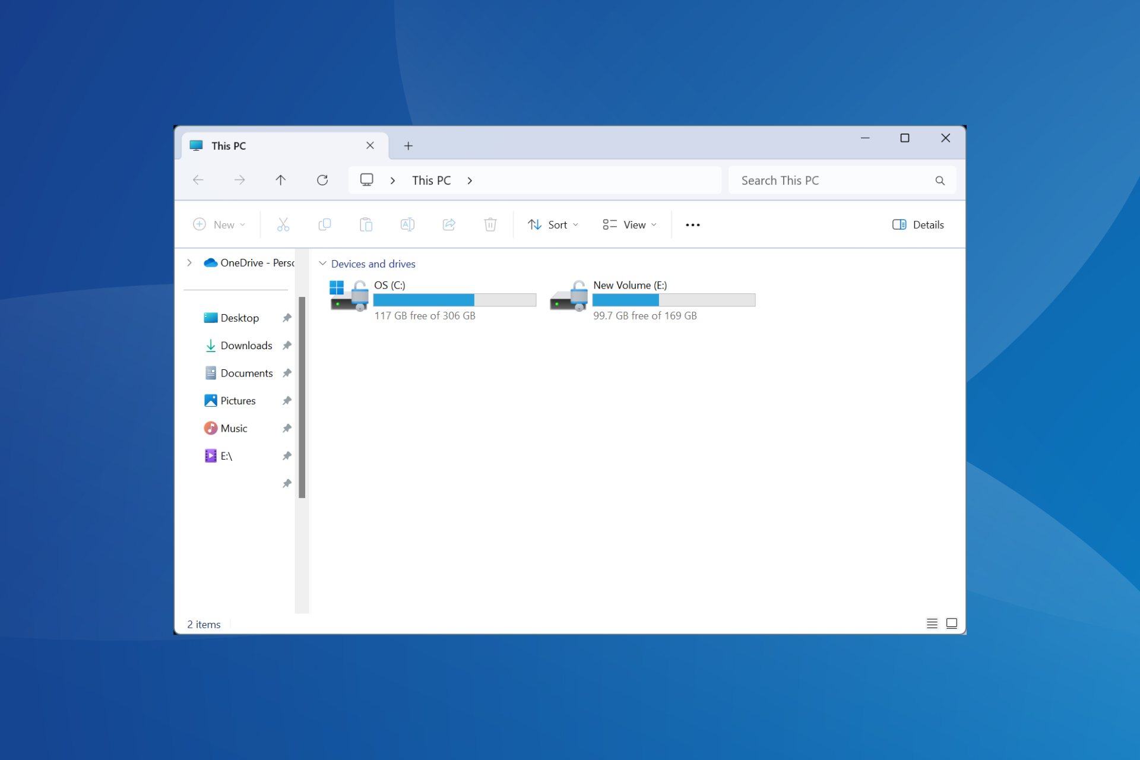Close the This PC tab
The image size is (1140, 760).
coord(370,145)
